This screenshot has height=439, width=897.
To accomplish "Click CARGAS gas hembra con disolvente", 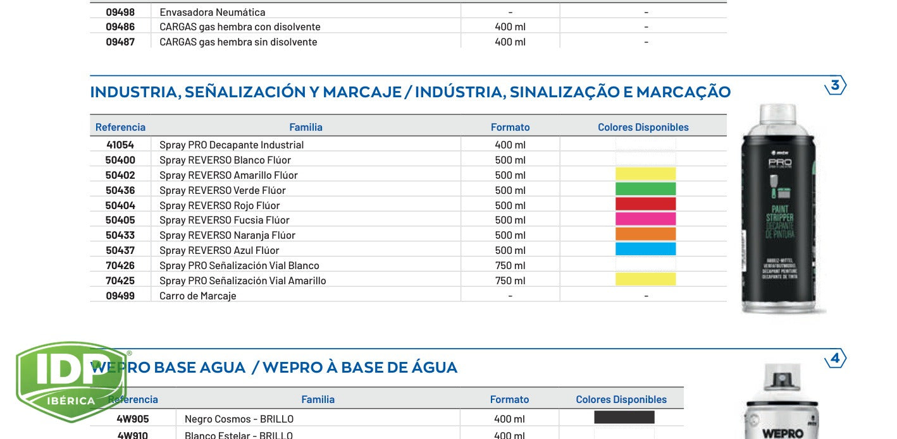I will click(240, 27).
